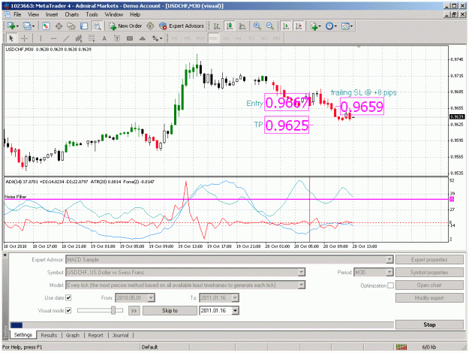Click the Skip to button
Screen dimensions: 469x353
(170, 311)
